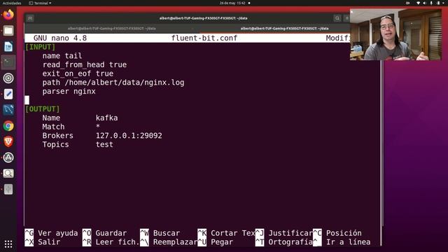Click the path /home/albert/data/nginx.log line

[x=113, y=83]
